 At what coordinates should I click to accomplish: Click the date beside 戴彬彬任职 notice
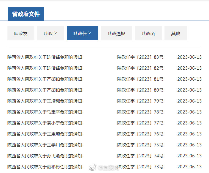point(190,167)
